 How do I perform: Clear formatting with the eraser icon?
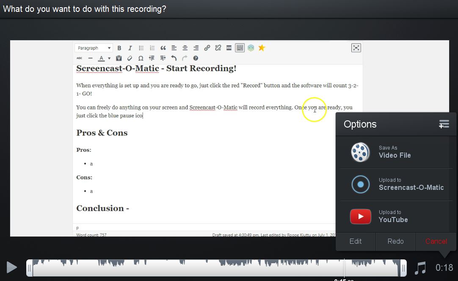(130, 58)
